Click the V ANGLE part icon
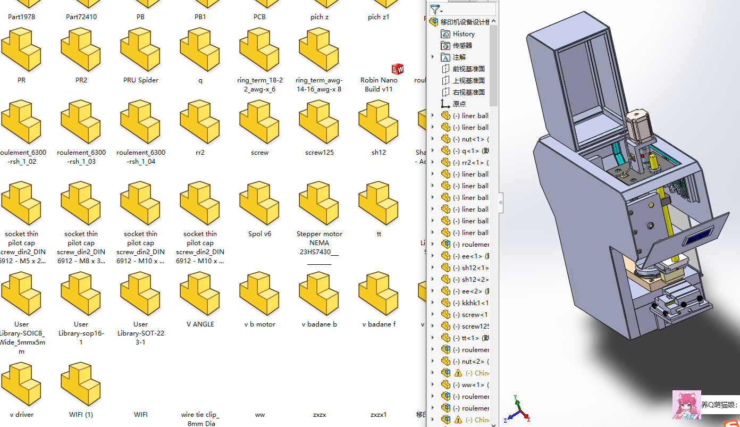 (x=200, y=294)
